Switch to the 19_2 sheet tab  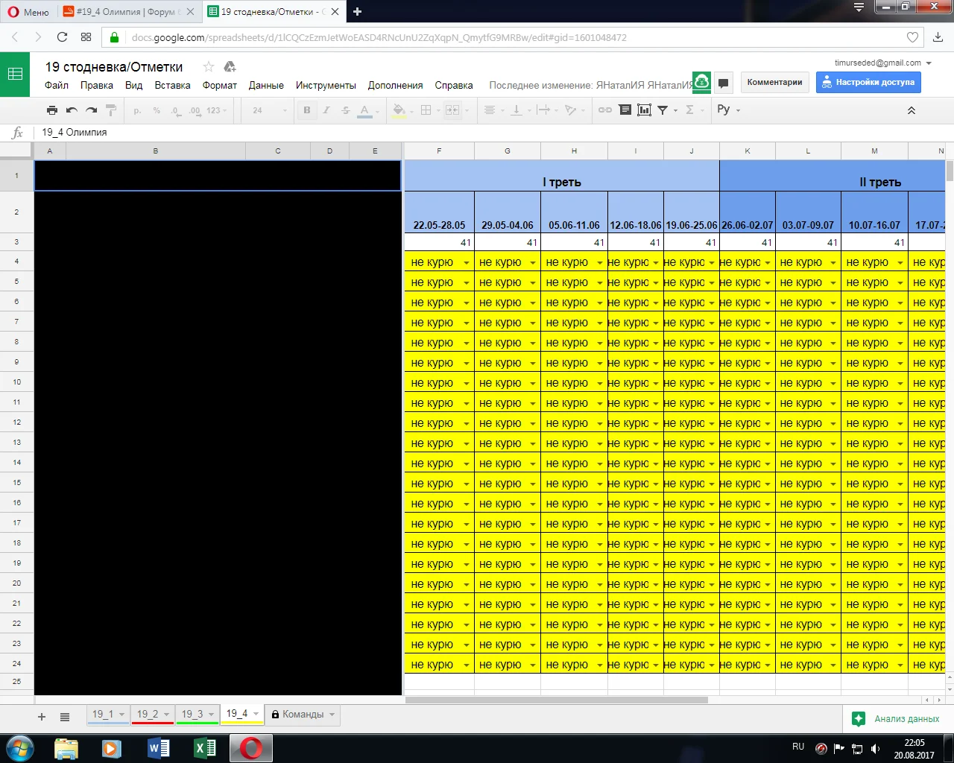[x=148, y=714]
